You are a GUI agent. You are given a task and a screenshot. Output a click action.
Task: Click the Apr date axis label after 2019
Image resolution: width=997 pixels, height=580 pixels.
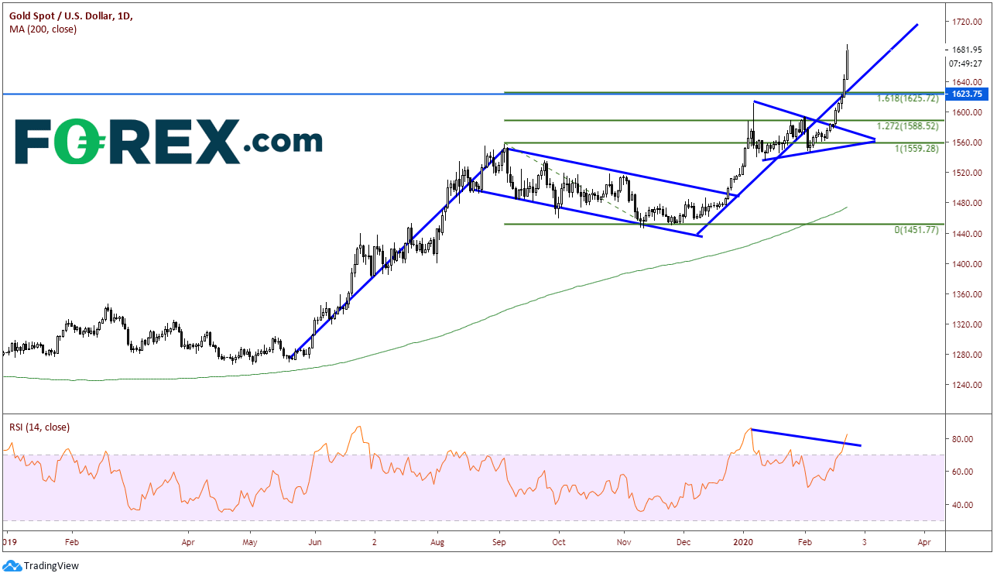click(190, 541)
